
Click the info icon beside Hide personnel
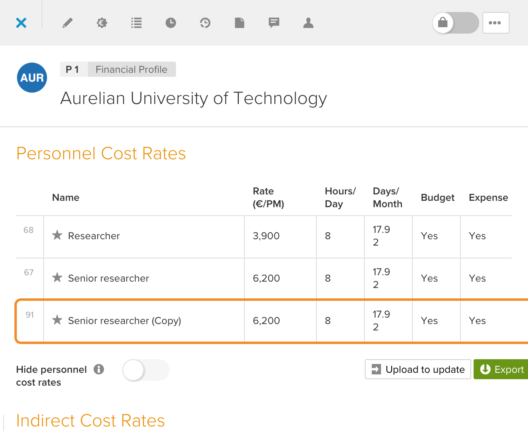[x=99, y=369]
